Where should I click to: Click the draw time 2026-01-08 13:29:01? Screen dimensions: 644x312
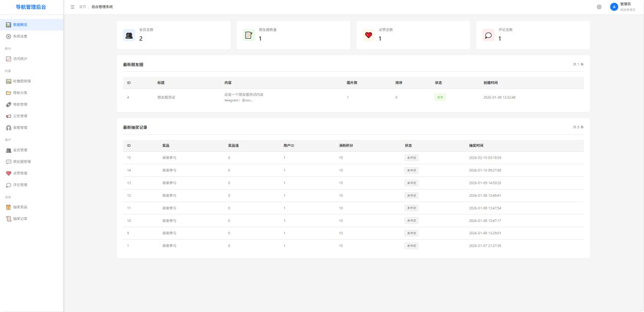click(485, 233)
